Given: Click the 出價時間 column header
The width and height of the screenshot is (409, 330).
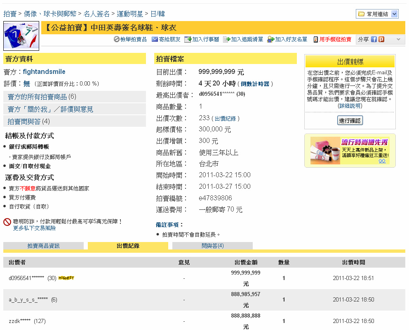Looking at the screenshot, I should pos(354,262).
